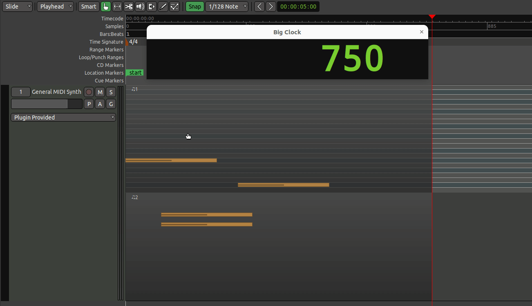Open the Slide edit mode dropdown
Image resolution: width=532 pixels, height=306 pixels.
click(x=17, y=7)
